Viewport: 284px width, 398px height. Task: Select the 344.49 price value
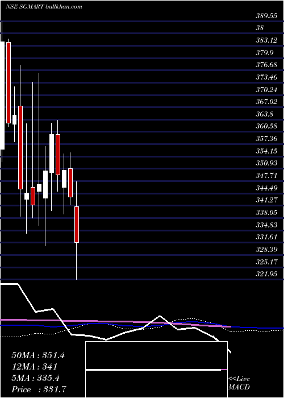pyautogui.click(x=266, y=188)
